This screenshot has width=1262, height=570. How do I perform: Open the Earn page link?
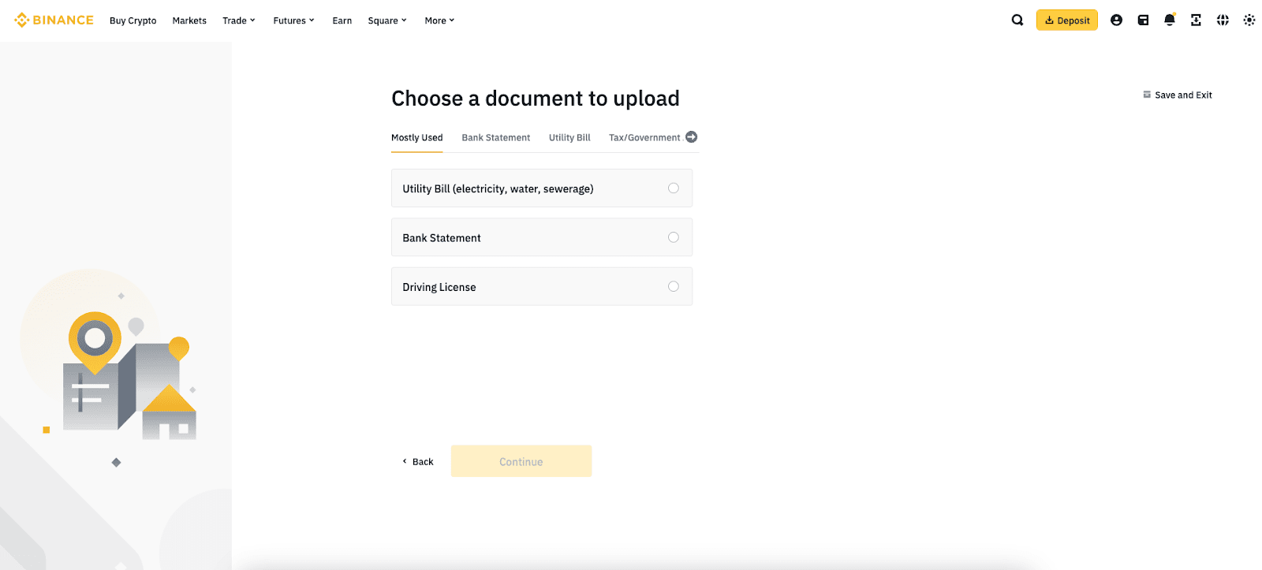point(342,20)
